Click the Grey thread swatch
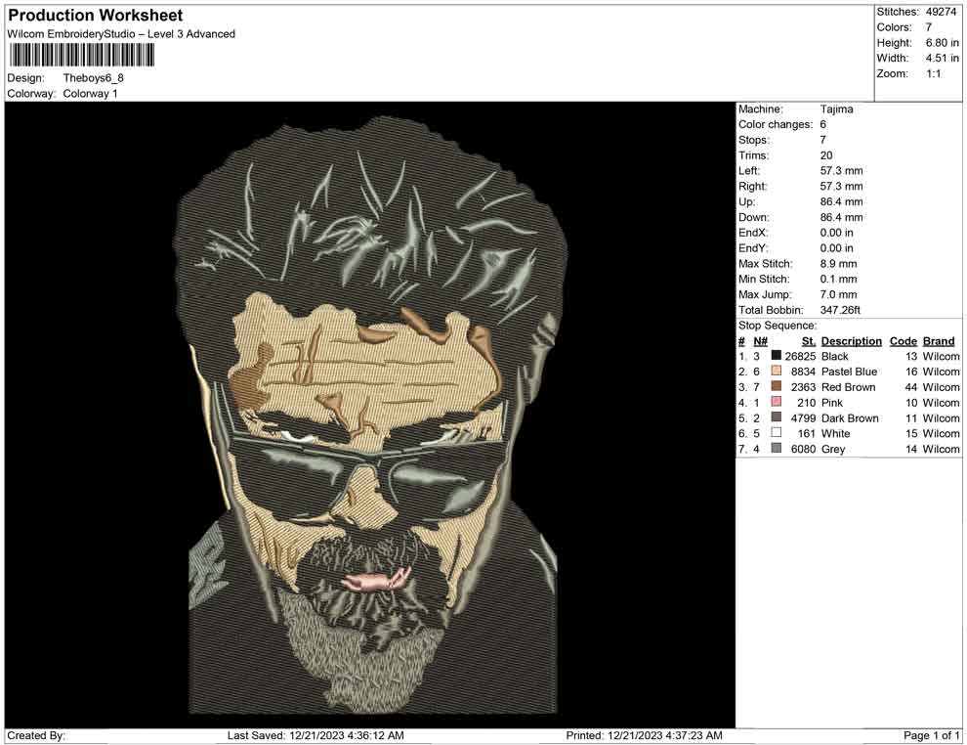 tap(777, 449)
